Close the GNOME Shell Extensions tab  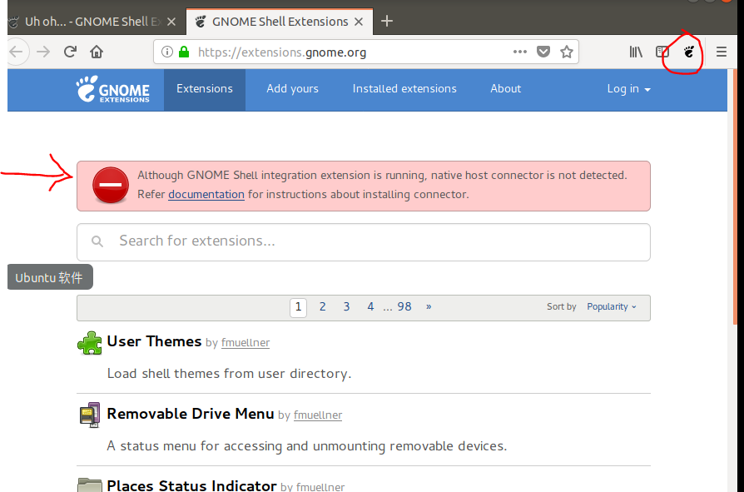pyautogui.click(x=359, y=22)
